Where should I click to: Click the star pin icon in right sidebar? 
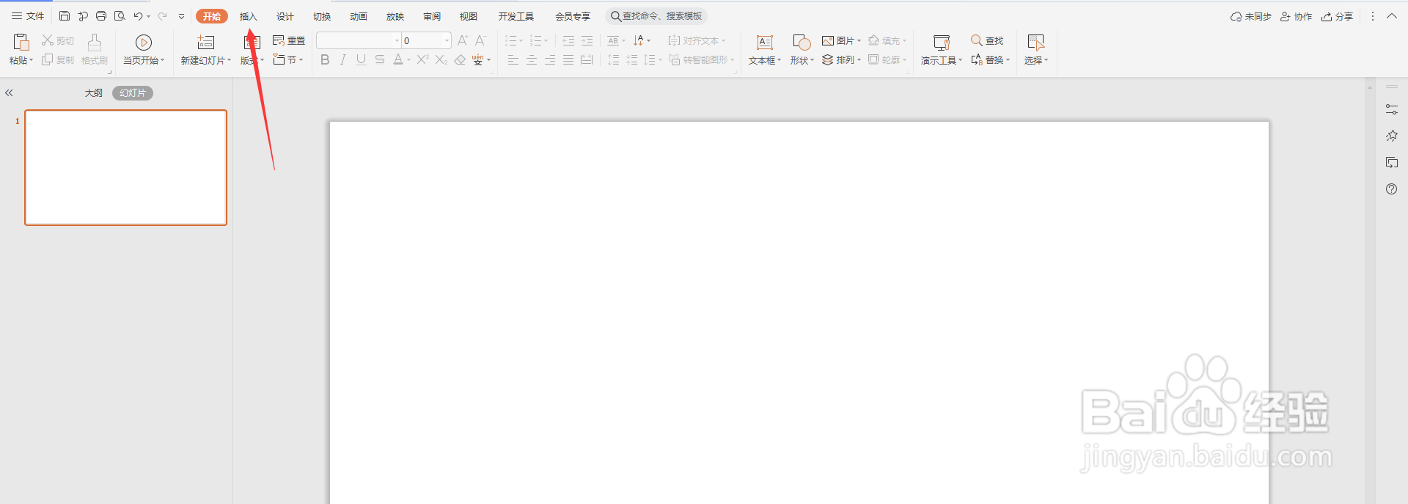(1392, 136)
